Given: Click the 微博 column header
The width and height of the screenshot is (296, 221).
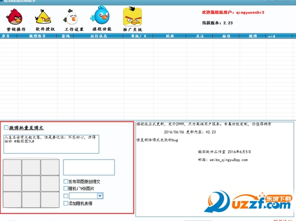Looking at the screenshot, I should 253,36.
